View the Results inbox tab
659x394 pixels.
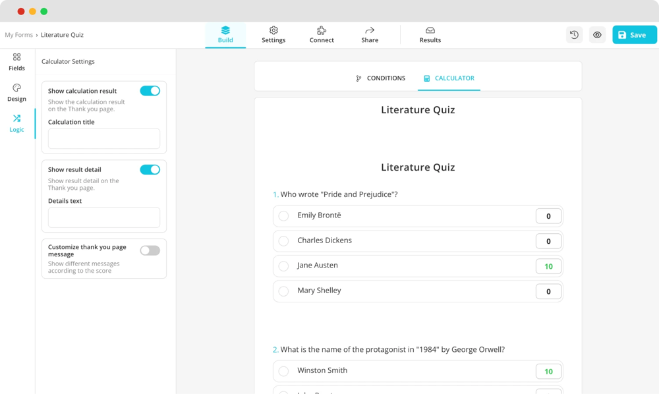430,34
